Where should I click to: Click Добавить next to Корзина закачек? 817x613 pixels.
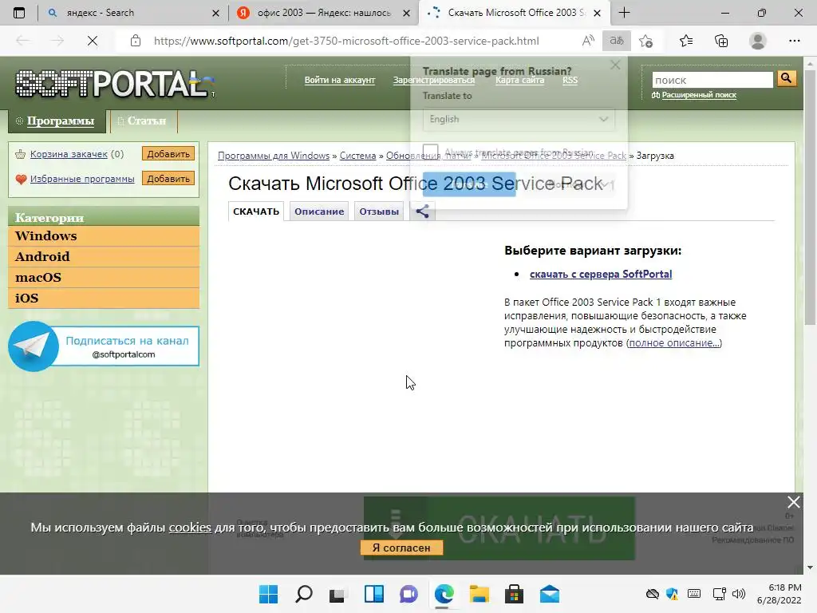[x=168, y=154]
